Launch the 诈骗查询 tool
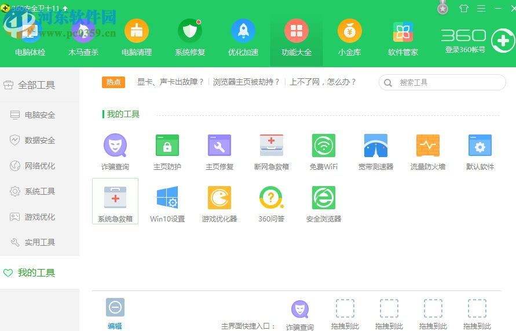 click(115, 152)
